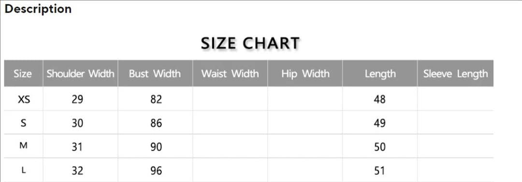522x182 pixels.
Task: Click the Waist Width column header
Action: click(230, 73)
